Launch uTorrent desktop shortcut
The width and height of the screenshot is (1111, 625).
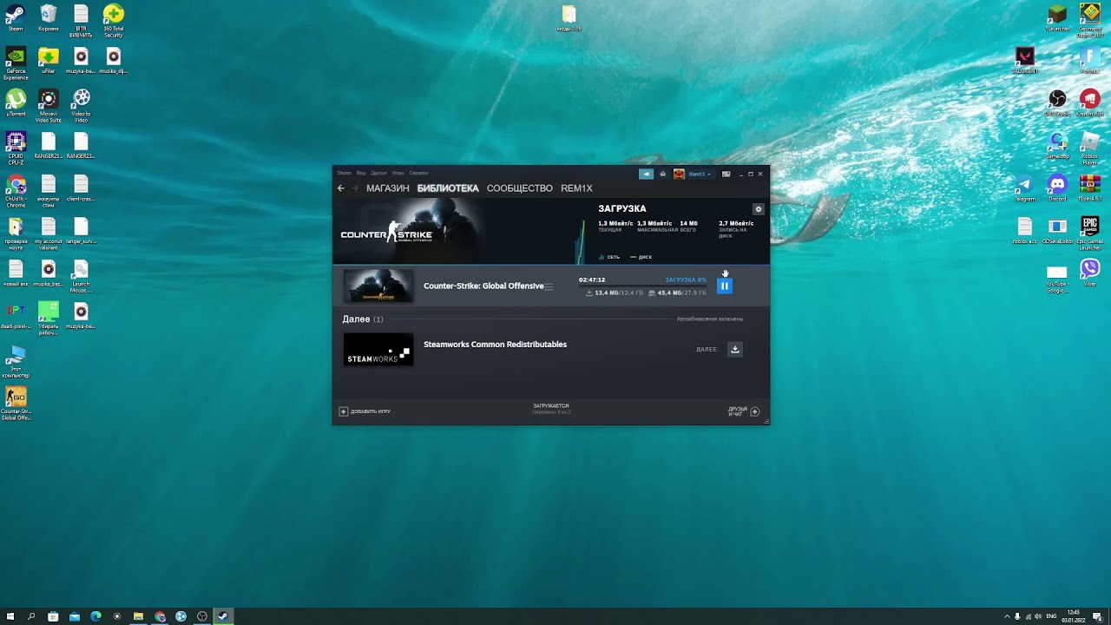point(16,103)
